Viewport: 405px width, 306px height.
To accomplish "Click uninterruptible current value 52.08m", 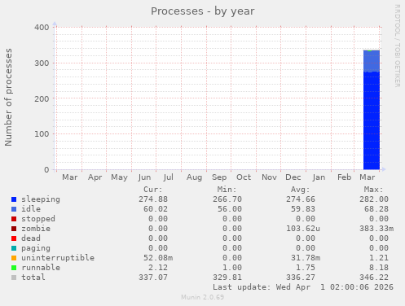I will (158, 258).
